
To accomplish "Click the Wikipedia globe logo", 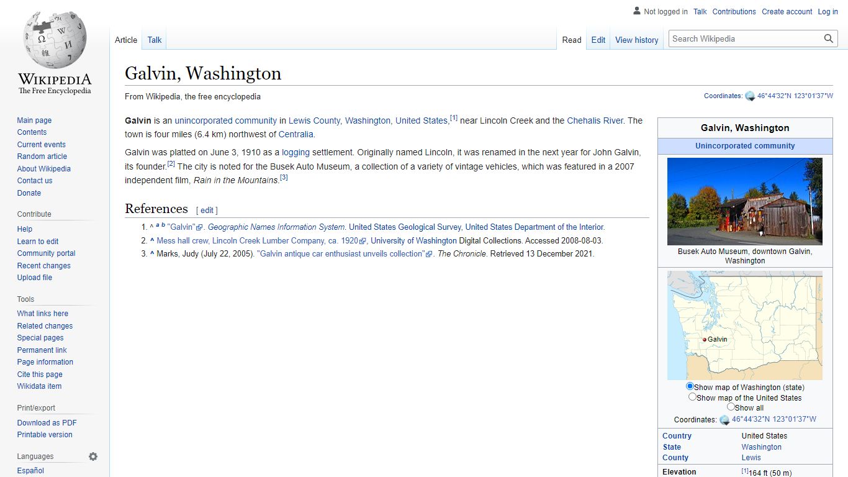I will [55, 39].
